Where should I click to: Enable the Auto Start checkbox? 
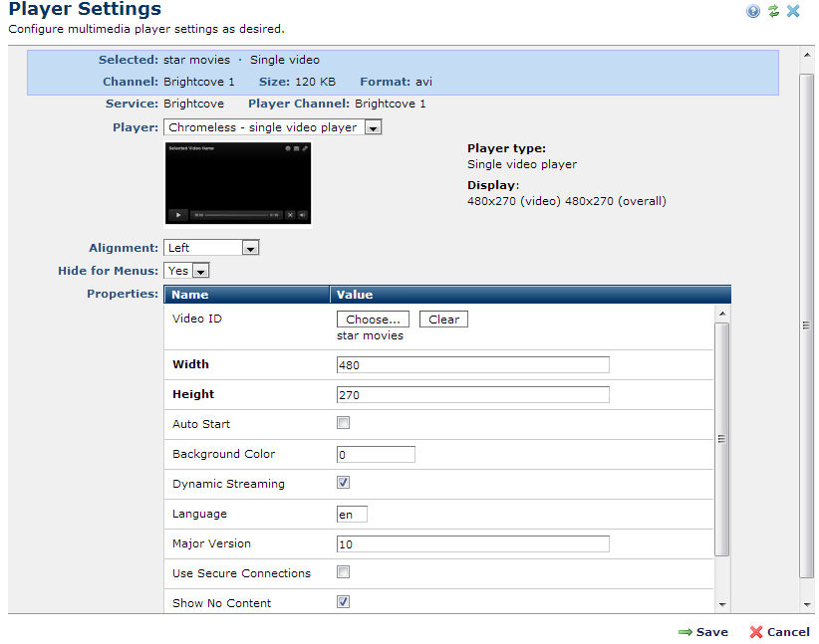[343, 423]
